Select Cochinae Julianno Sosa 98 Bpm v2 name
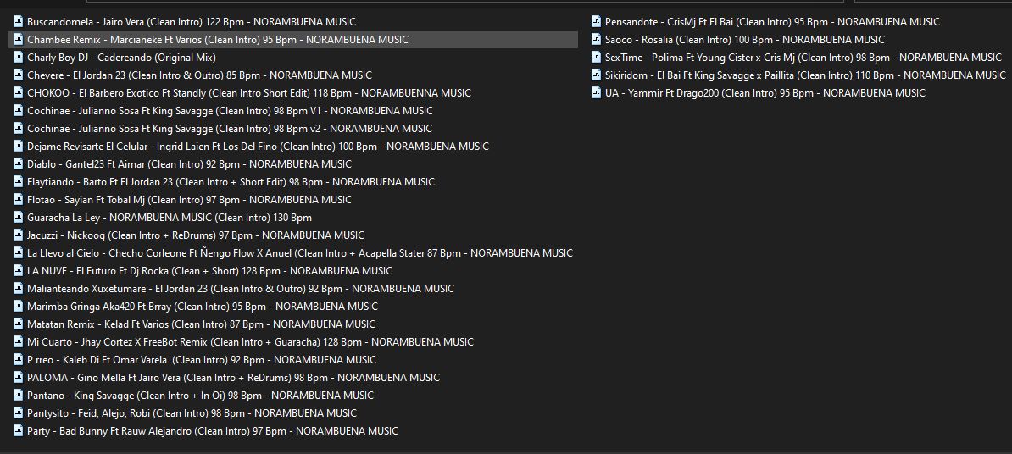The width and height of the screenshot is (1012, 454). pos(230,129)
